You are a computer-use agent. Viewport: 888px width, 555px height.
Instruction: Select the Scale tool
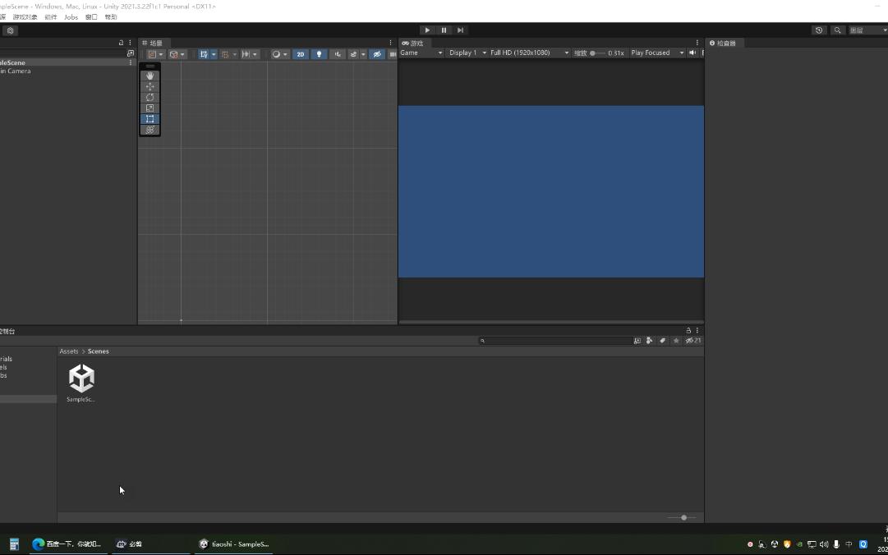click(150, 108)
